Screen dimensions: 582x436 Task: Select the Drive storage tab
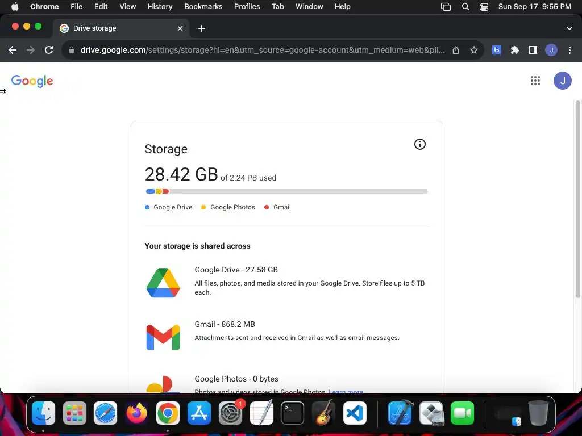point(120,28)
